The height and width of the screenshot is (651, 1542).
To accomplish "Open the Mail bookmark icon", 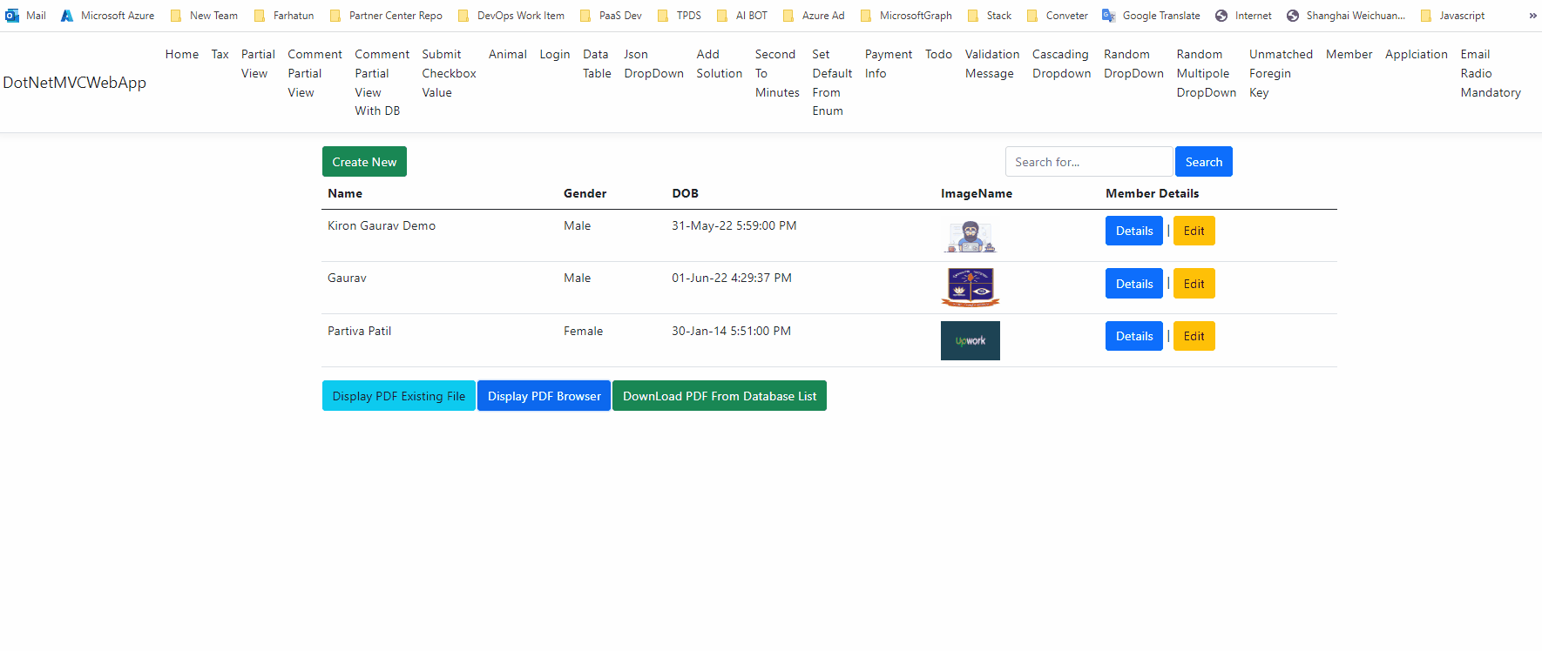I will coord(12,16).
